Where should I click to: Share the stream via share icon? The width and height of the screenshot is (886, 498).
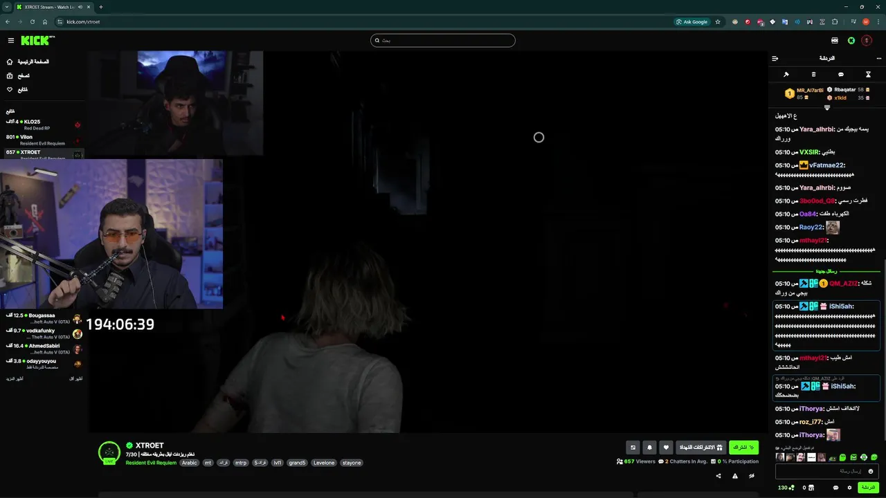pyautogui.click(x=718, y=476)
